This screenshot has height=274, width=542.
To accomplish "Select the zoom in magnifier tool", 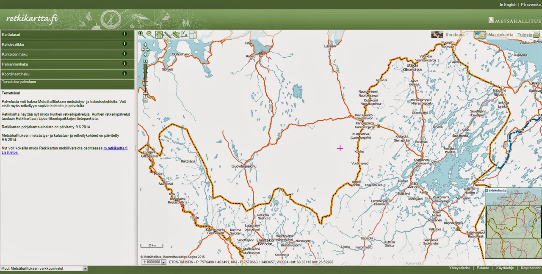I will coord(141,34).
